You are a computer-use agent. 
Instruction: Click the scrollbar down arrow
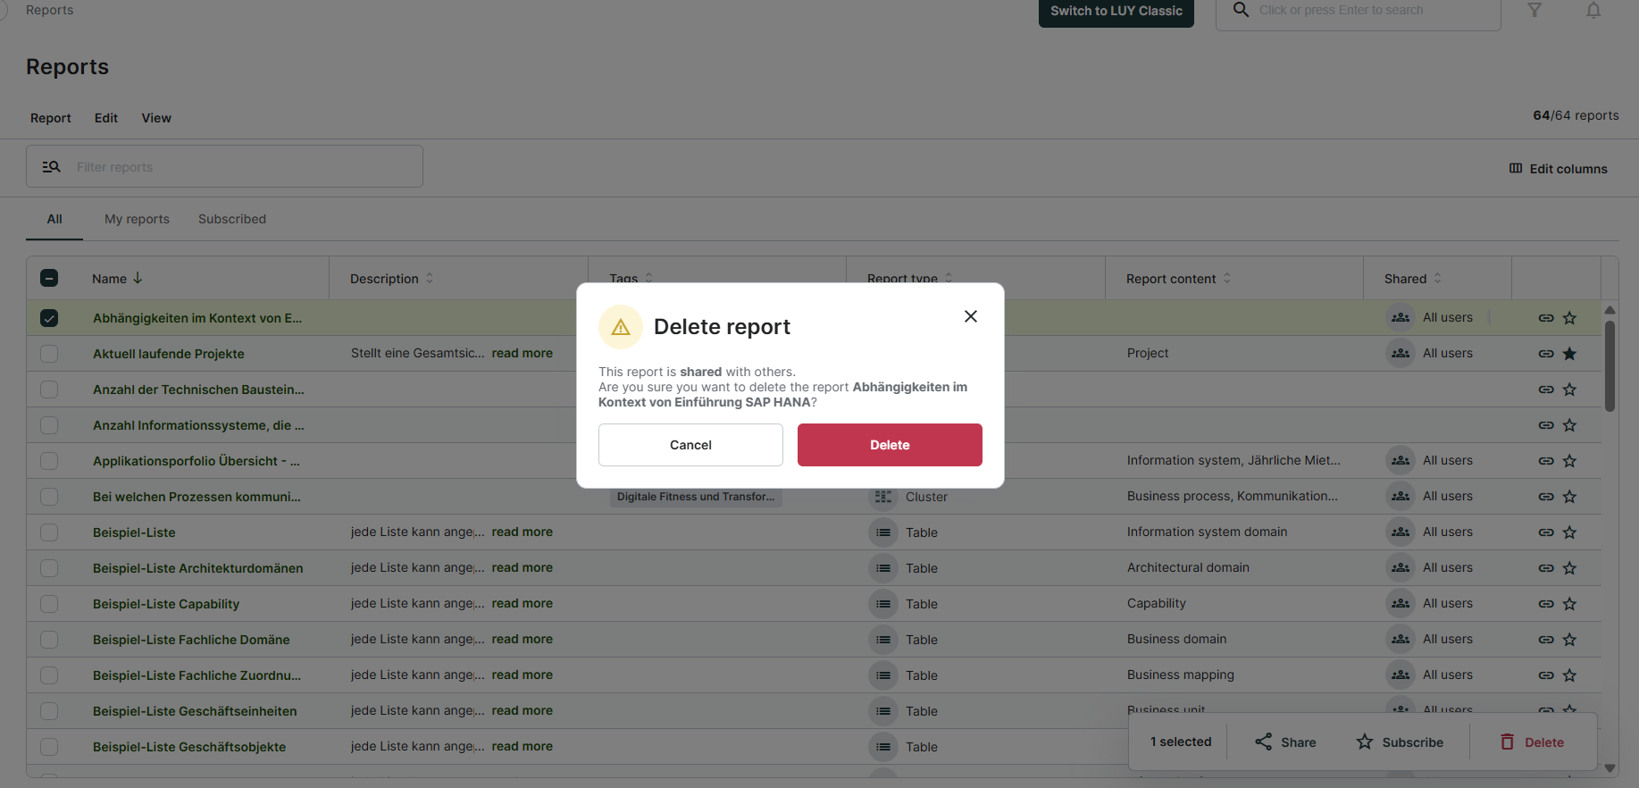coord(1610,767)
